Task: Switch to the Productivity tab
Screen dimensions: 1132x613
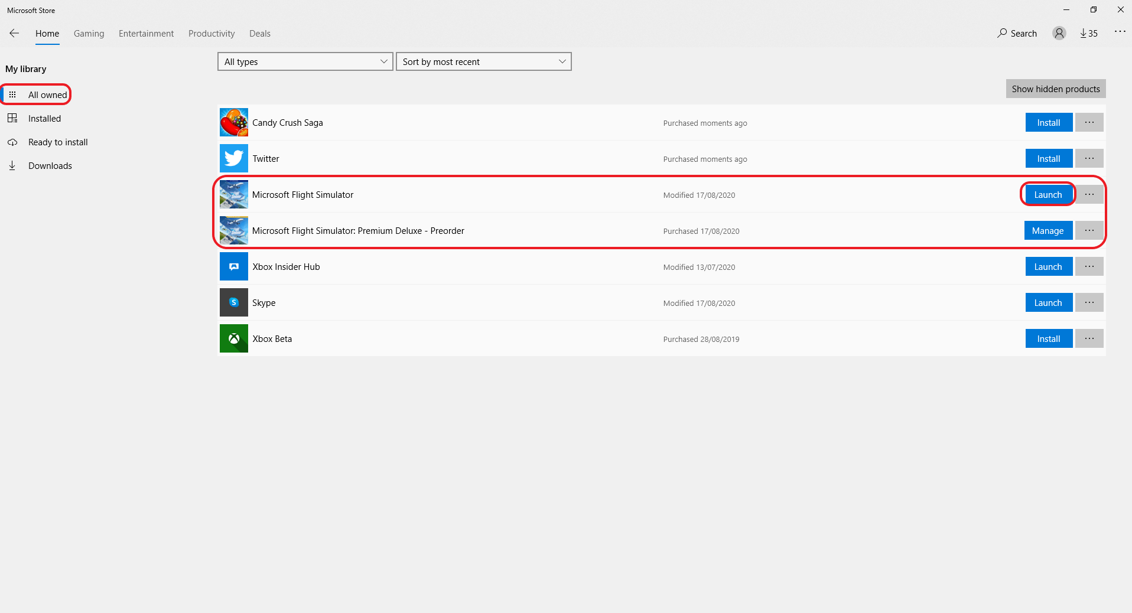Action: (212, 34)
